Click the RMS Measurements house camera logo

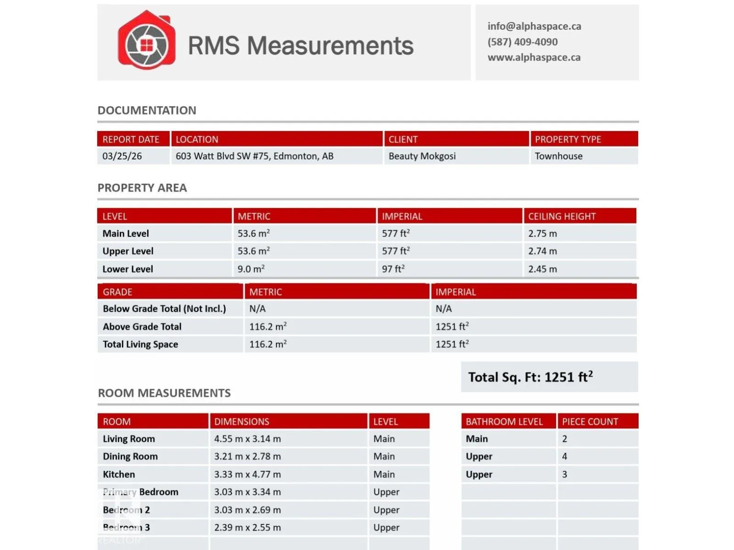tap(146, 40)
